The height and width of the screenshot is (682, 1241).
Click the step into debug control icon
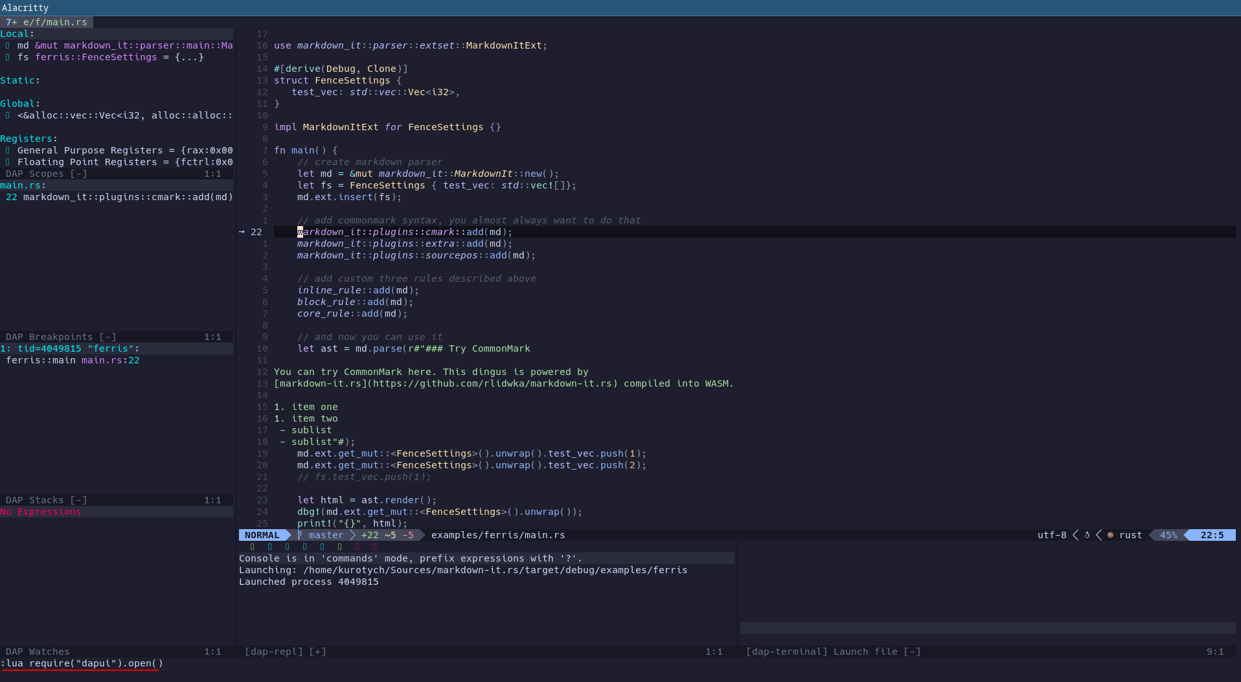click(270, 547)
